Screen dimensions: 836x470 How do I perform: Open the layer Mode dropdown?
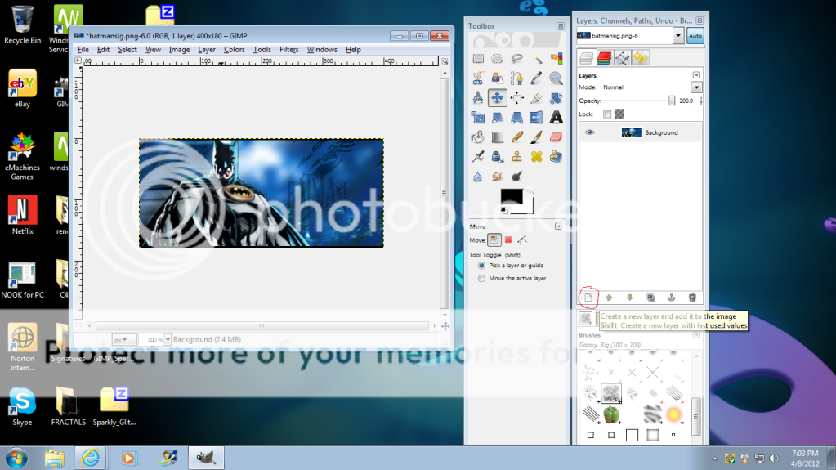pyautogui.click(x=696, y=87)
